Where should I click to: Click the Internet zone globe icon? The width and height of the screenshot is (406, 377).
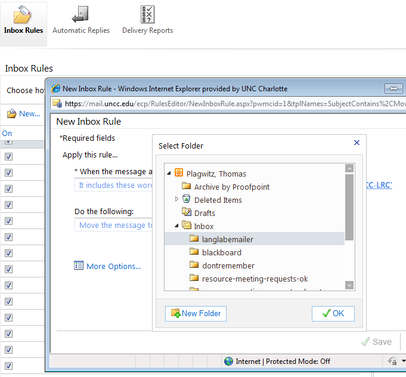point(228,361)
